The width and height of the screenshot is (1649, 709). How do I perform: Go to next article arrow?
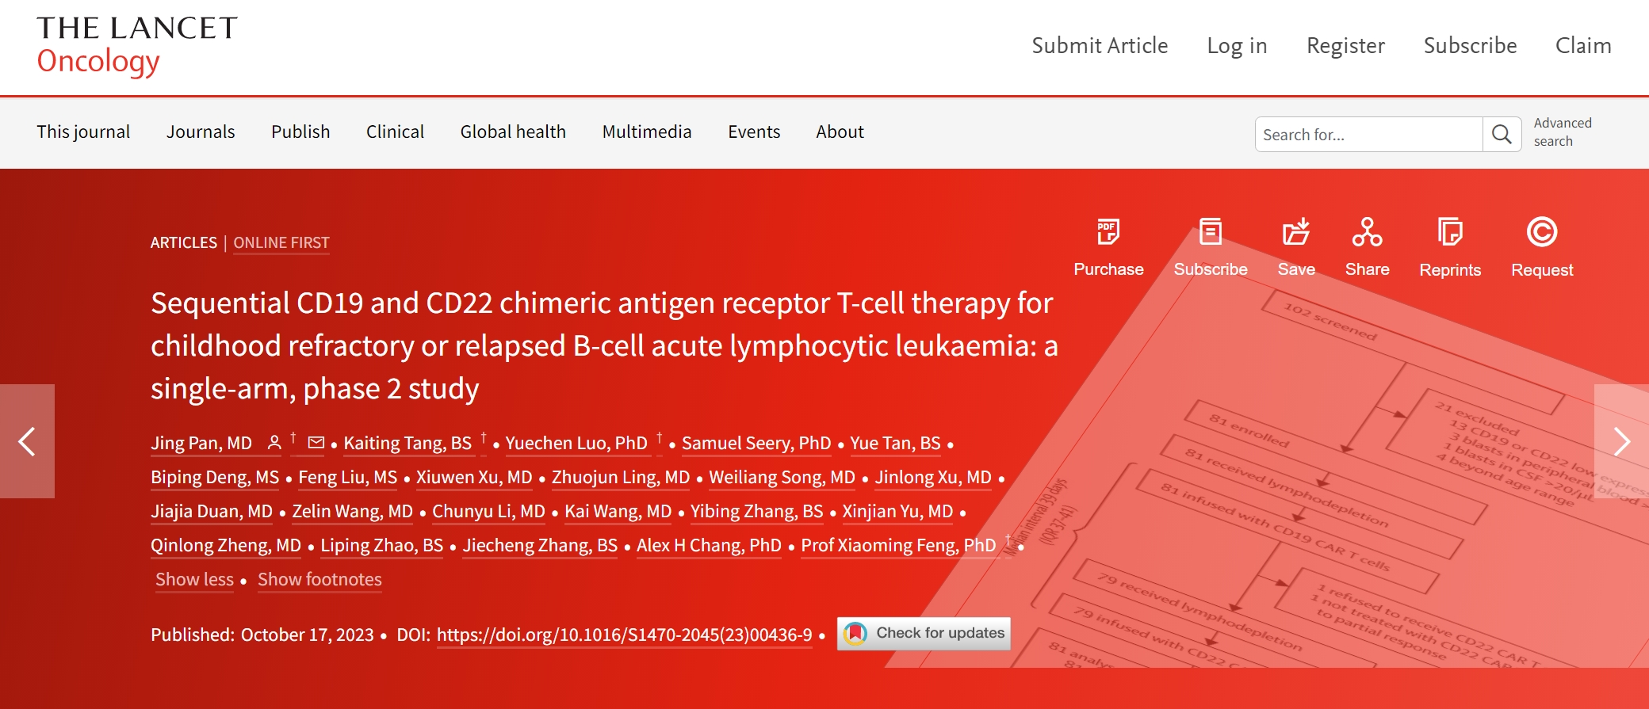(1621, 441)
